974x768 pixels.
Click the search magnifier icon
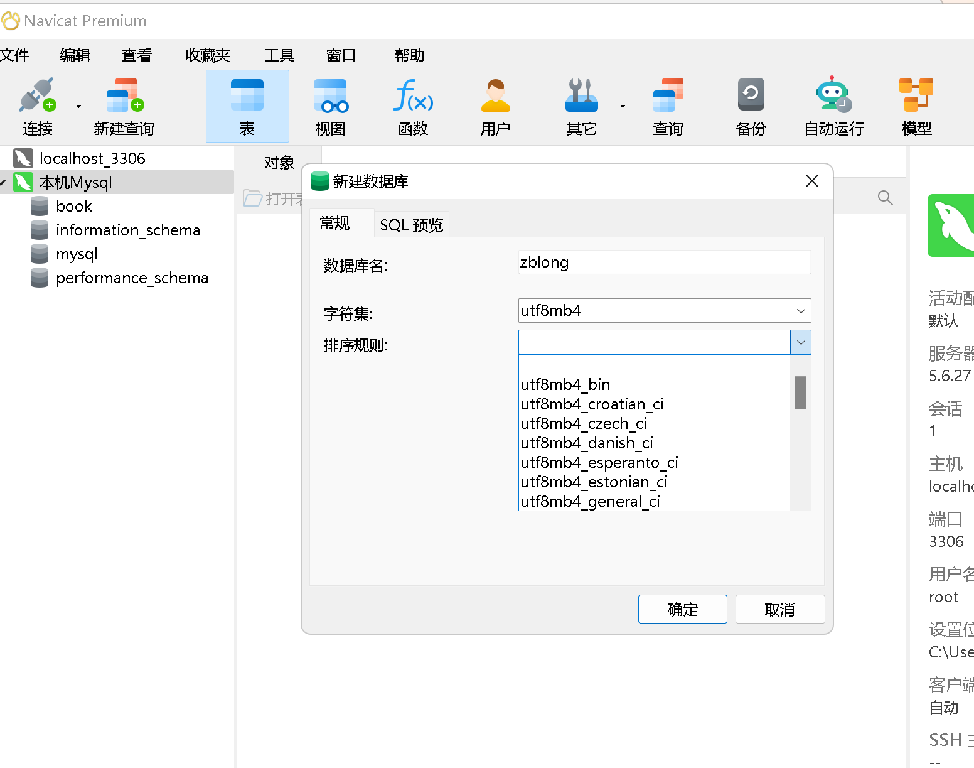tap(885, 198)
